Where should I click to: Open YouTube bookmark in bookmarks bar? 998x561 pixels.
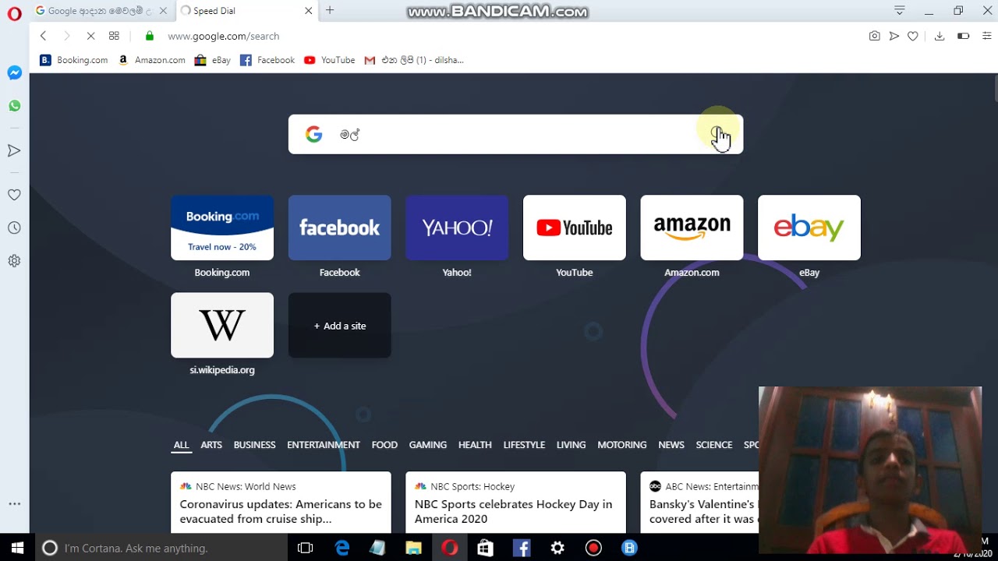pyautogui.click(x=329, y=60)
